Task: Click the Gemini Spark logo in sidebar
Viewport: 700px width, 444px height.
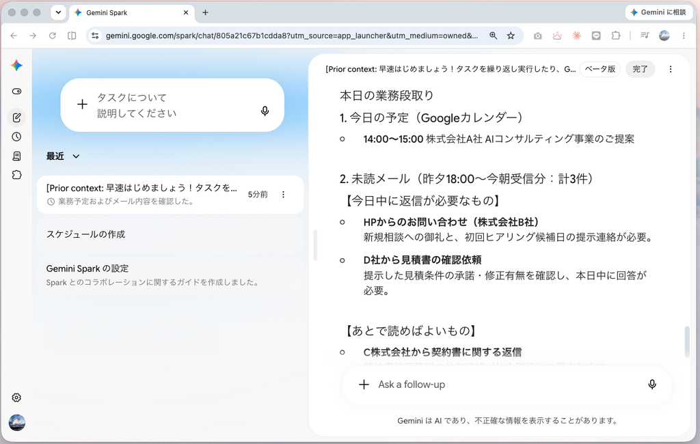Action: tap(16, 66)
